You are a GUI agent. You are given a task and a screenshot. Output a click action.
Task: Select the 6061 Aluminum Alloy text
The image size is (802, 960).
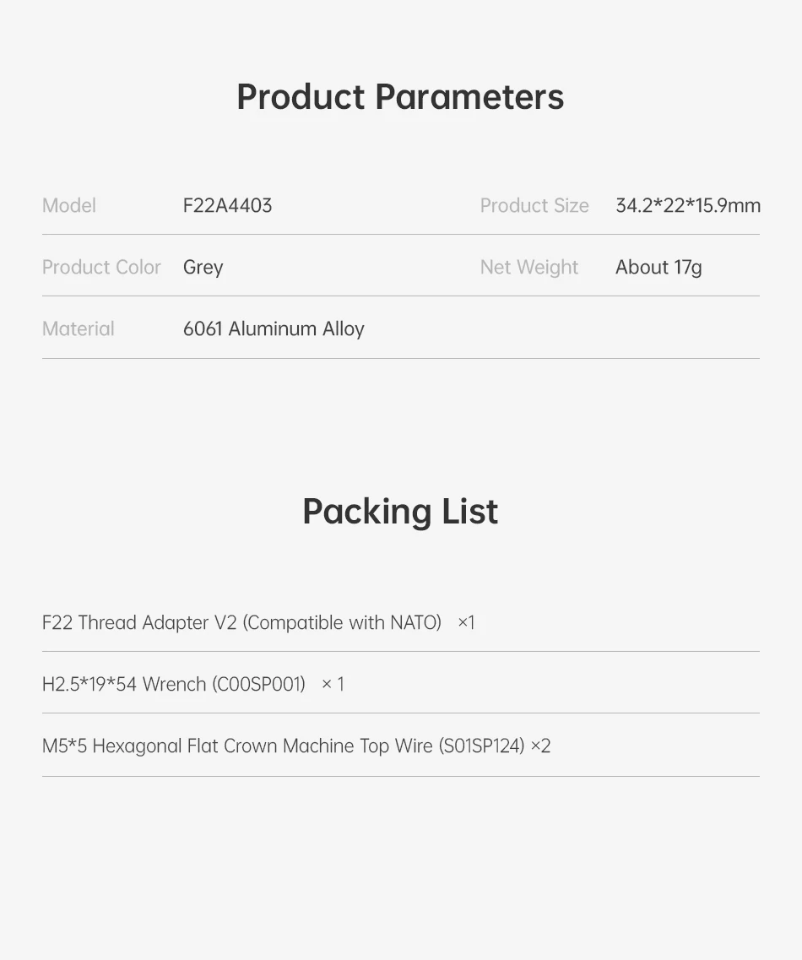(274, 328)
